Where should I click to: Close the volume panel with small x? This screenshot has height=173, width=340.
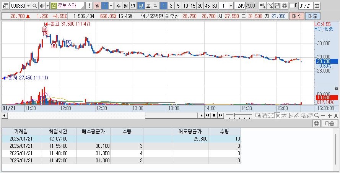point(336,89)
